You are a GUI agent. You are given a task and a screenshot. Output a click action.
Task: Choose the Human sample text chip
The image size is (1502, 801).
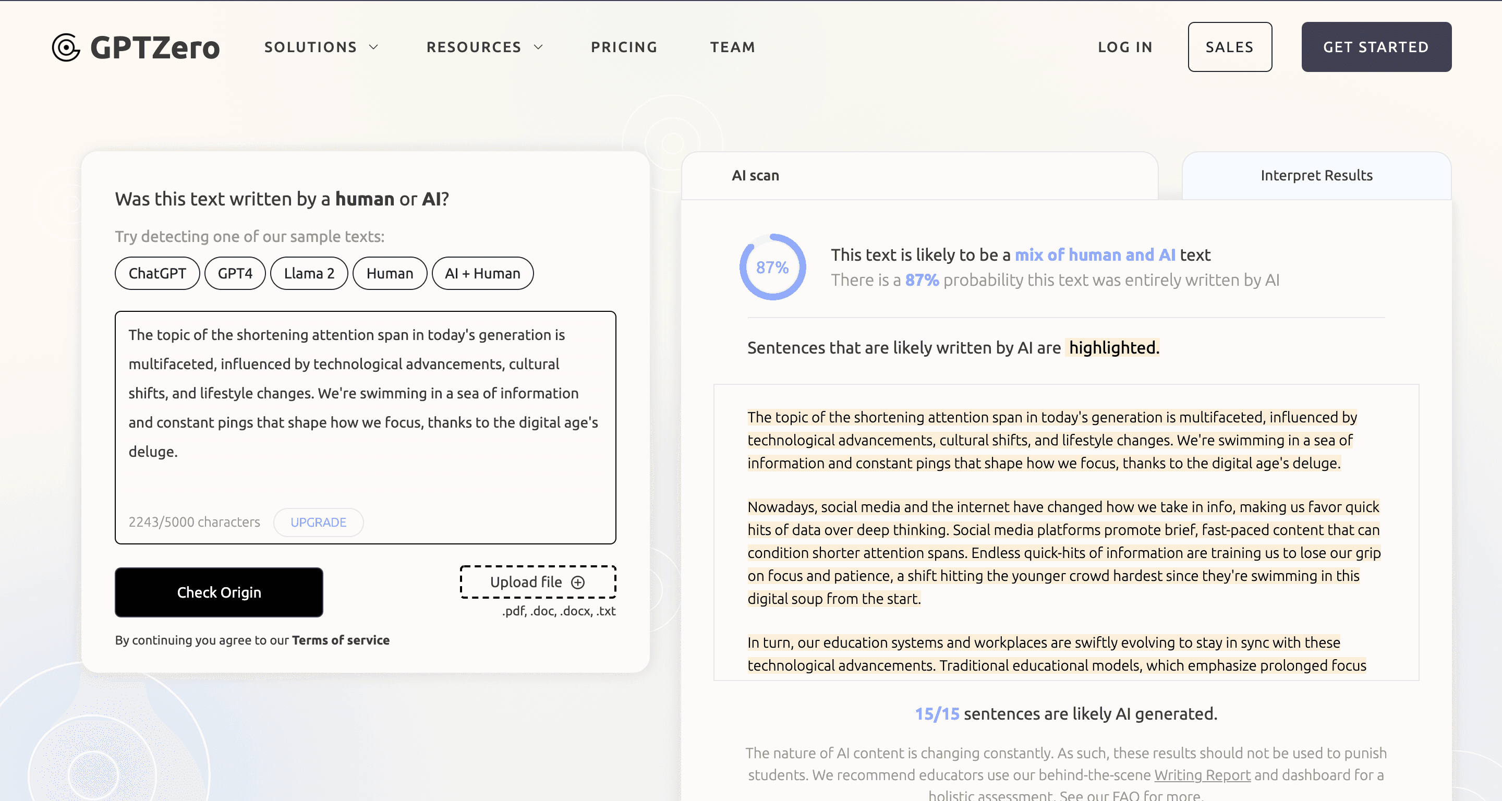(x=390, y=273)
